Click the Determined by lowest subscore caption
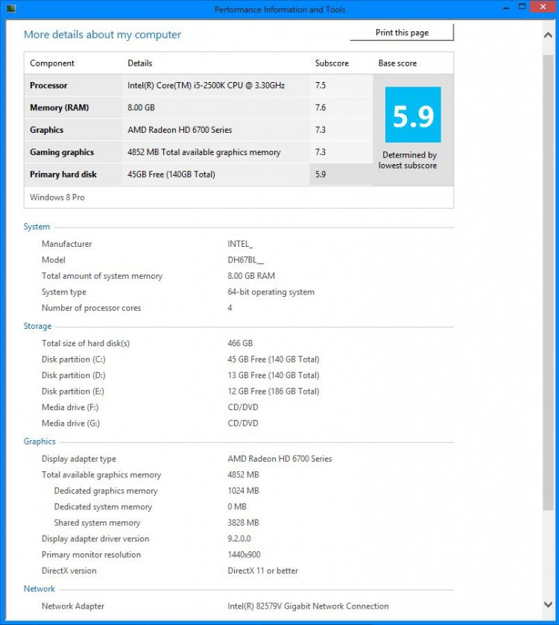 click(x=408, y=160)
